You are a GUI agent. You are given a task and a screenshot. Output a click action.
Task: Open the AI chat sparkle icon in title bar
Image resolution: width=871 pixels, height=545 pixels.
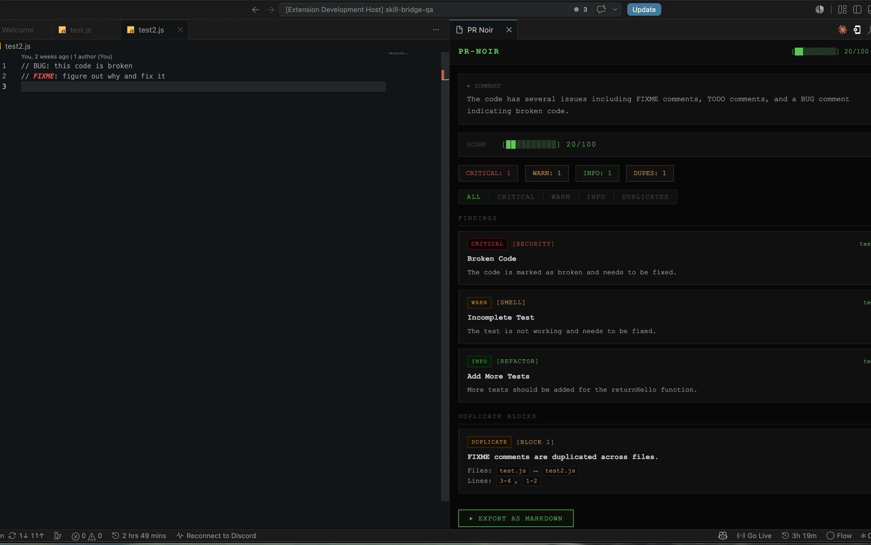pyautogui.click(x=601, y=9)
